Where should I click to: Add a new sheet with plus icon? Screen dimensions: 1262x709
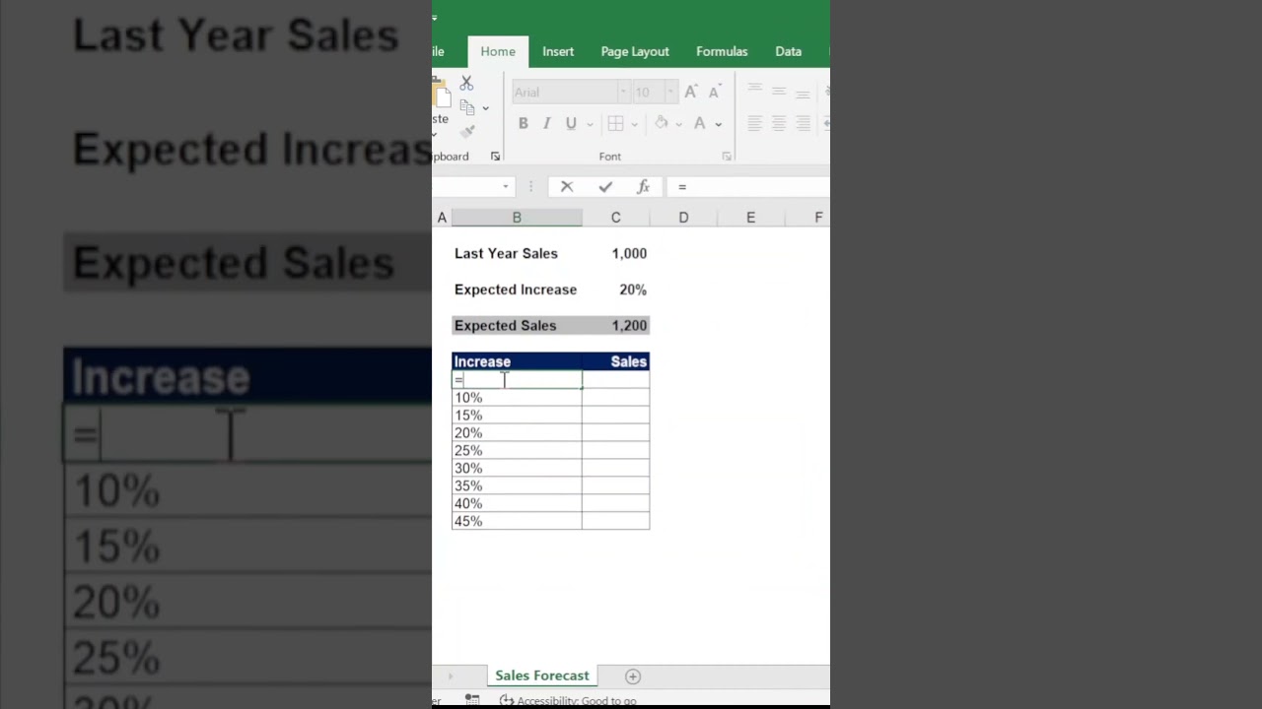(633, 677)
